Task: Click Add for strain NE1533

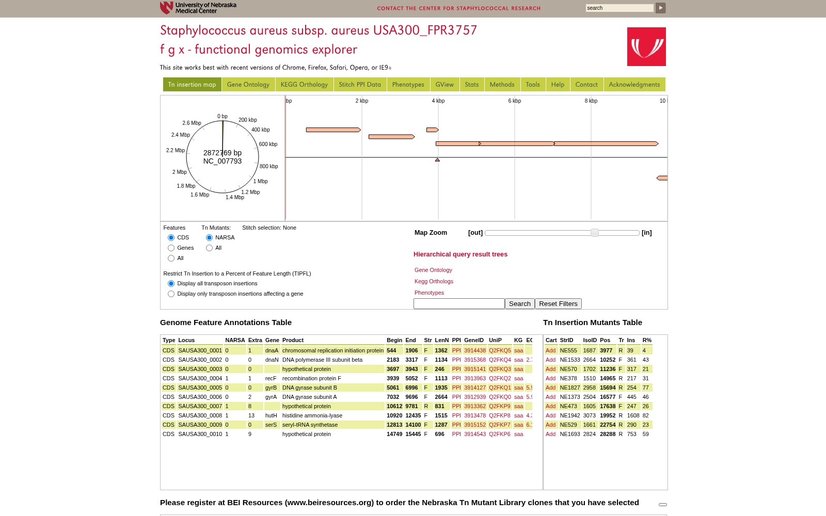Action: (x=551, y=360)
